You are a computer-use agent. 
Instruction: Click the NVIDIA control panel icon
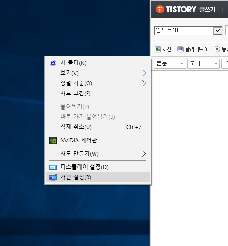53,141
